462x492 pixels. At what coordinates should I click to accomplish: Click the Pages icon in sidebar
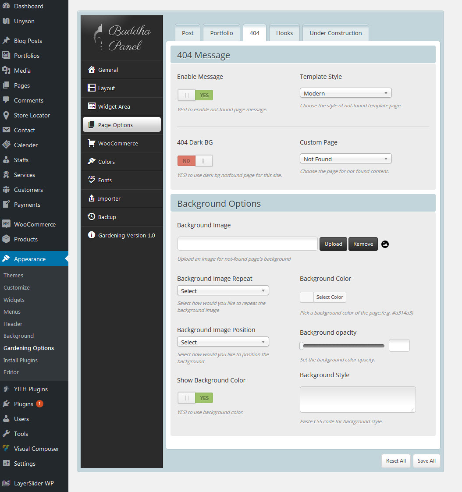6,85
